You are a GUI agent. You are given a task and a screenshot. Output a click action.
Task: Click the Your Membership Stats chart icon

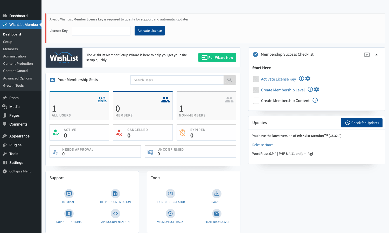[x=53, y=80]
